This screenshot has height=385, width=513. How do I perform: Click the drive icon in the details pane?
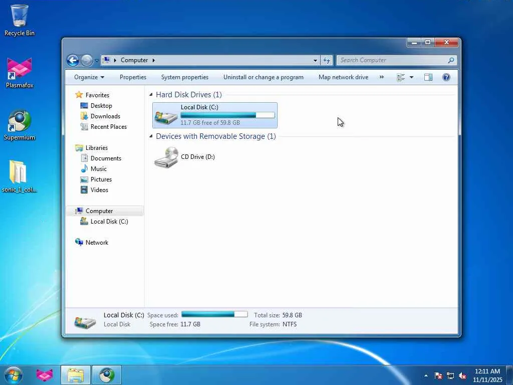(x=85, y=322)
